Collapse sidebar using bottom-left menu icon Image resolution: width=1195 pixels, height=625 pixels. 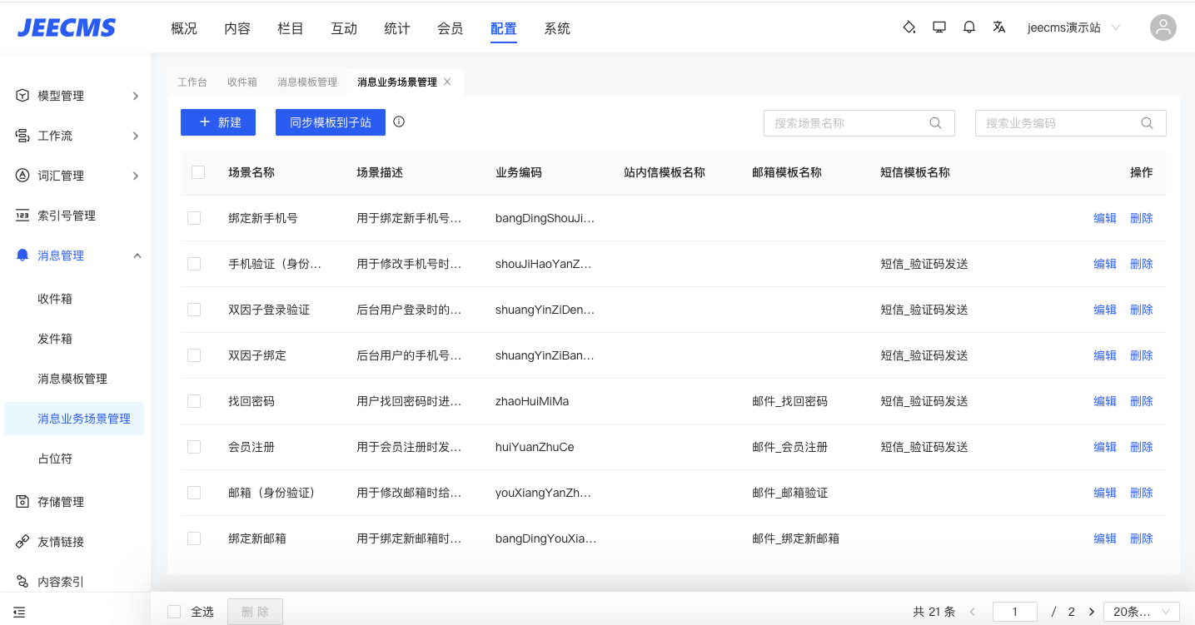19,612
